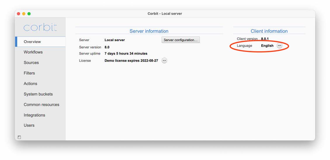Open Server configuration dialog

coord(180,40)
